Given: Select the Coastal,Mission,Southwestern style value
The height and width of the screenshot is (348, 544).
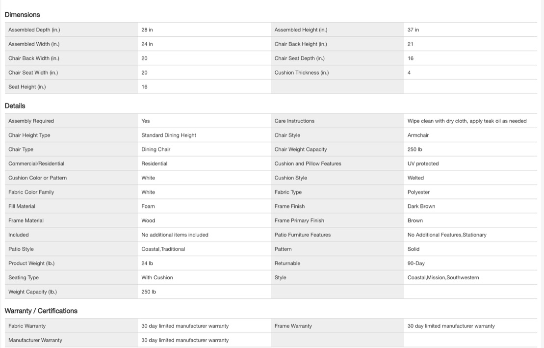Looking at the screenshot, I should 443,277.
